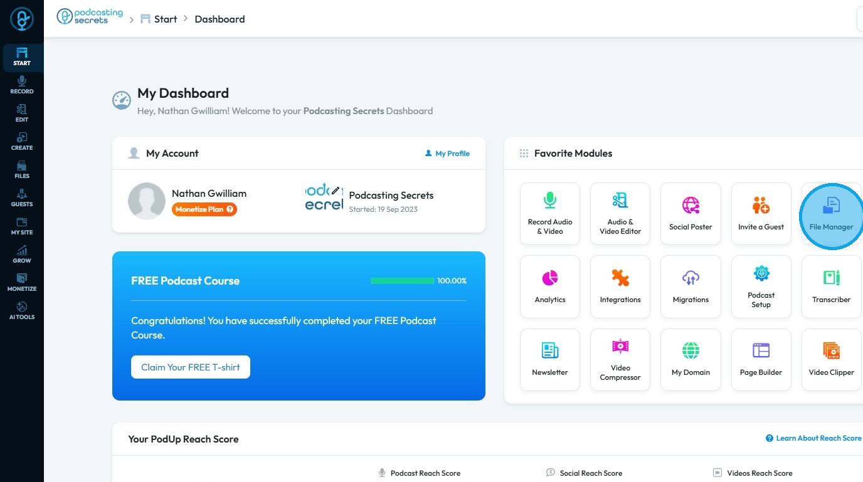Open the Migrations module

click(691, 286)
